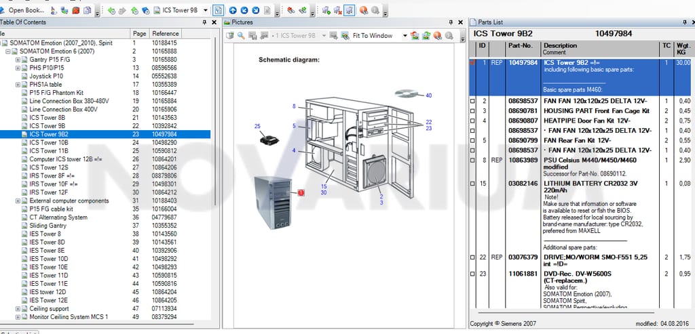Go back with the green back arrow
This screenshot has width=695, height=334.
(111, 10)
